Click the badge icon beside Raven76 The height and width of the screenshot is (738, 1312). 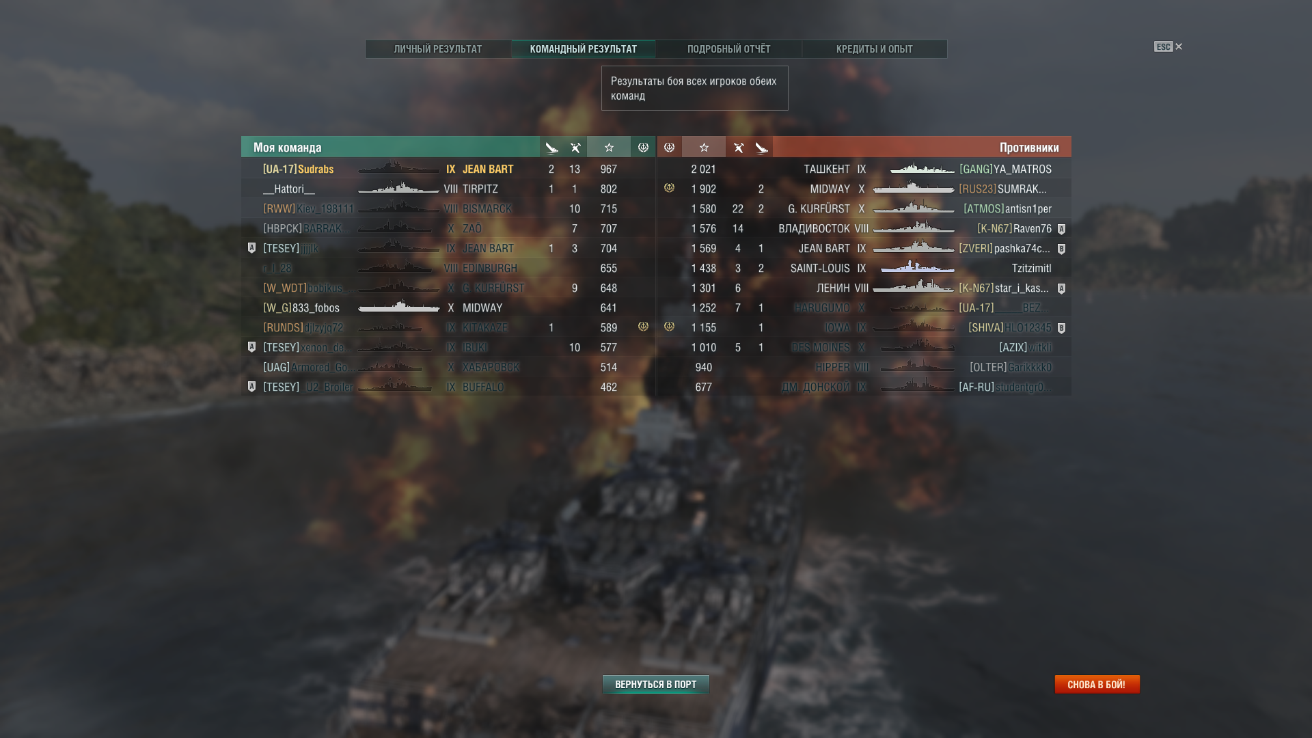(x=1061, y=229)
